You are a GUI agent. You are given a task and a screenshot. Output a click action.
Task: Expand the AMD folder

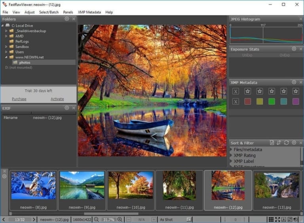[6, 36]
